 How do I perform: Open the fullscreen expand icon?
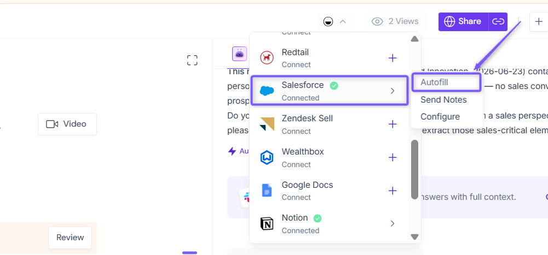192,60
